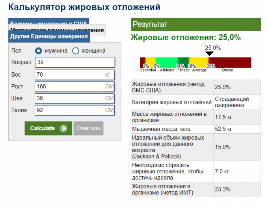Click the yellow Average segment of scale

pos(201,62)
